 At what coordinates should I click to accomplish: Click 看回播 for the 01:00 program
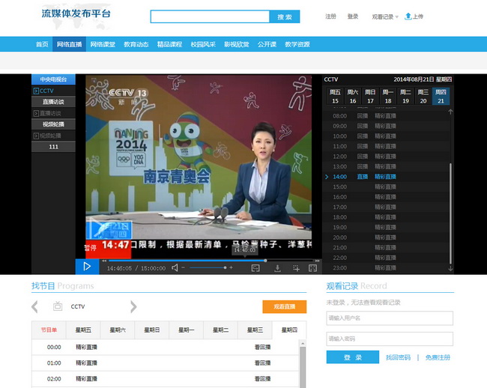(262, 363)
